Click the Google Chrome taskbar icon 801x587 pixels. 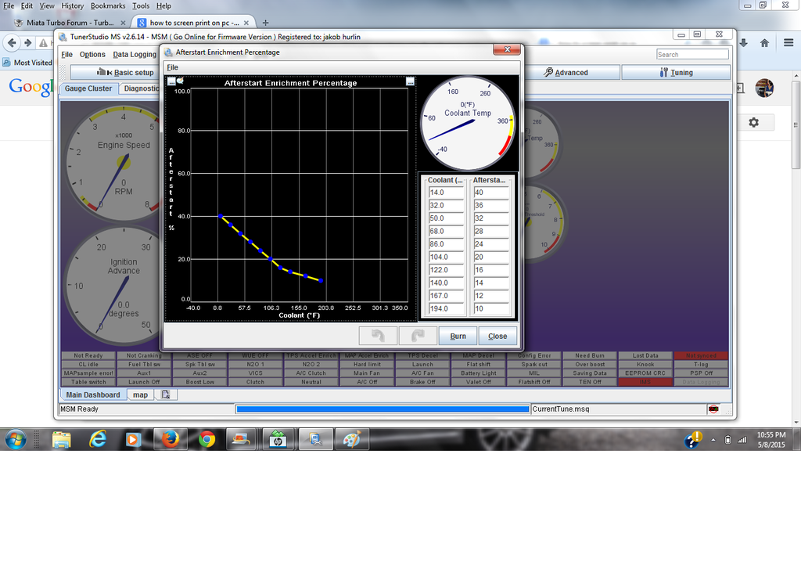[x=207, y=440]
